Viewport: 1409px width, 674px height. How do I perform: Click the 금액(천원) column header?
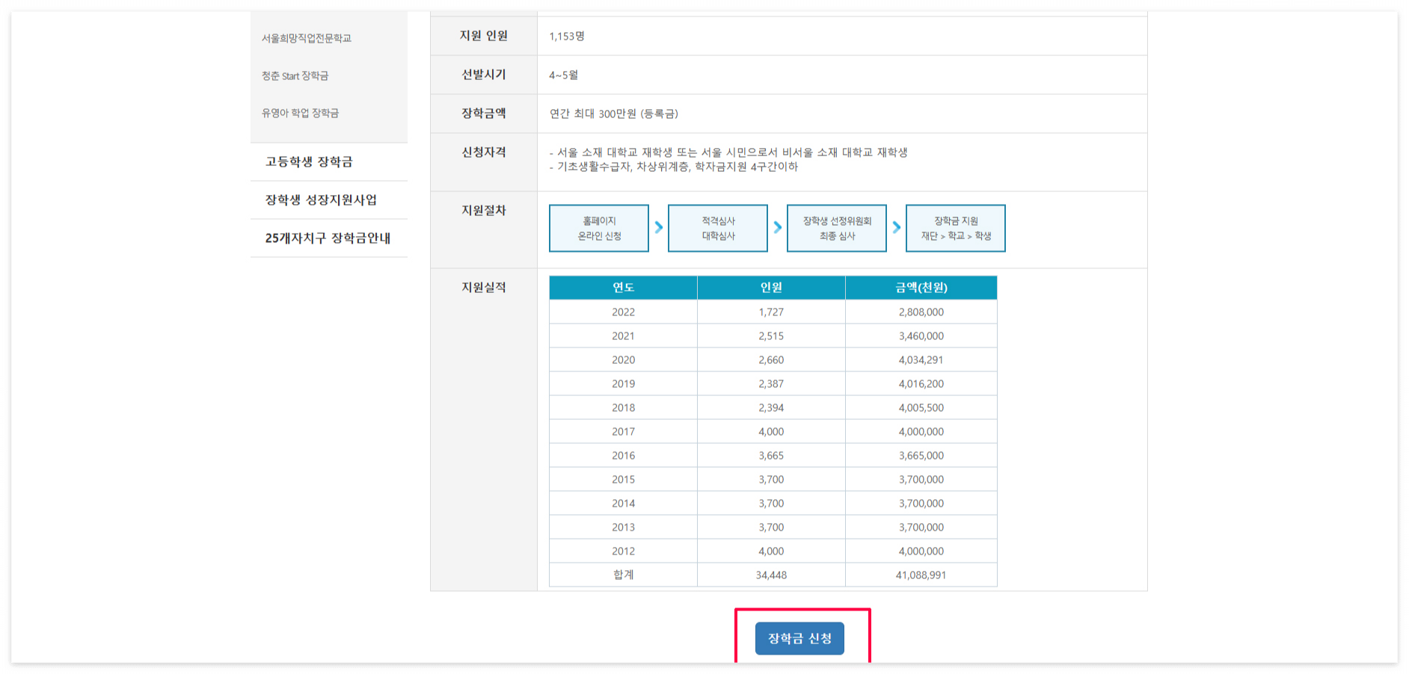[921, 287]
